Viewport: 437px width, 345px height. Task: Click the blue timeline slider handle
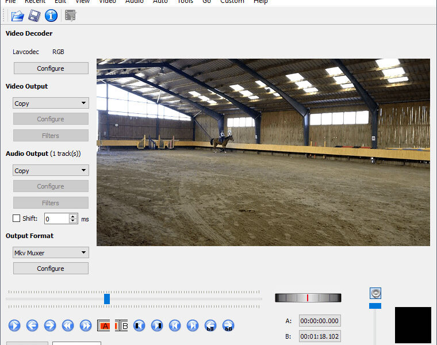click(x=107, y=299)
